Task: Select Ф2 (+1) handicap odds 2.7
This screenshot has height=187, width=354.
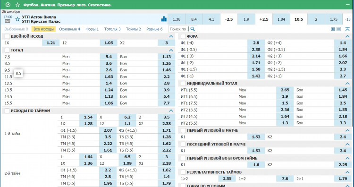Action: (343, 76)
